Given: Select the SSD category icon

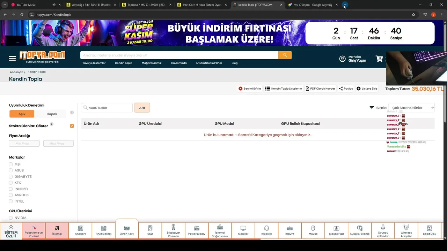Looking at the screenshot, I should 150,231.
